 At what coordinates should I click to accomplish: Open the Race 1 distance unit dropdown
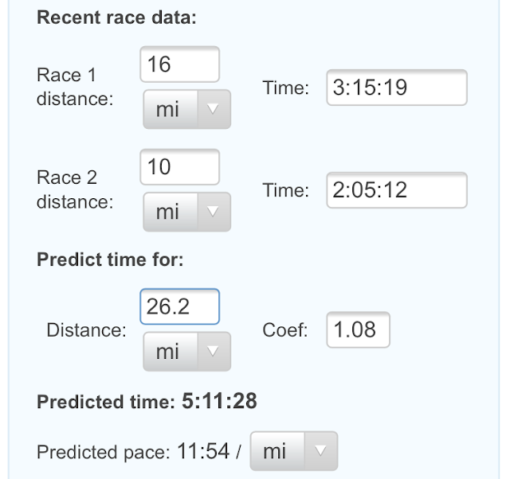pyautogui.click(x=186, y=109)
